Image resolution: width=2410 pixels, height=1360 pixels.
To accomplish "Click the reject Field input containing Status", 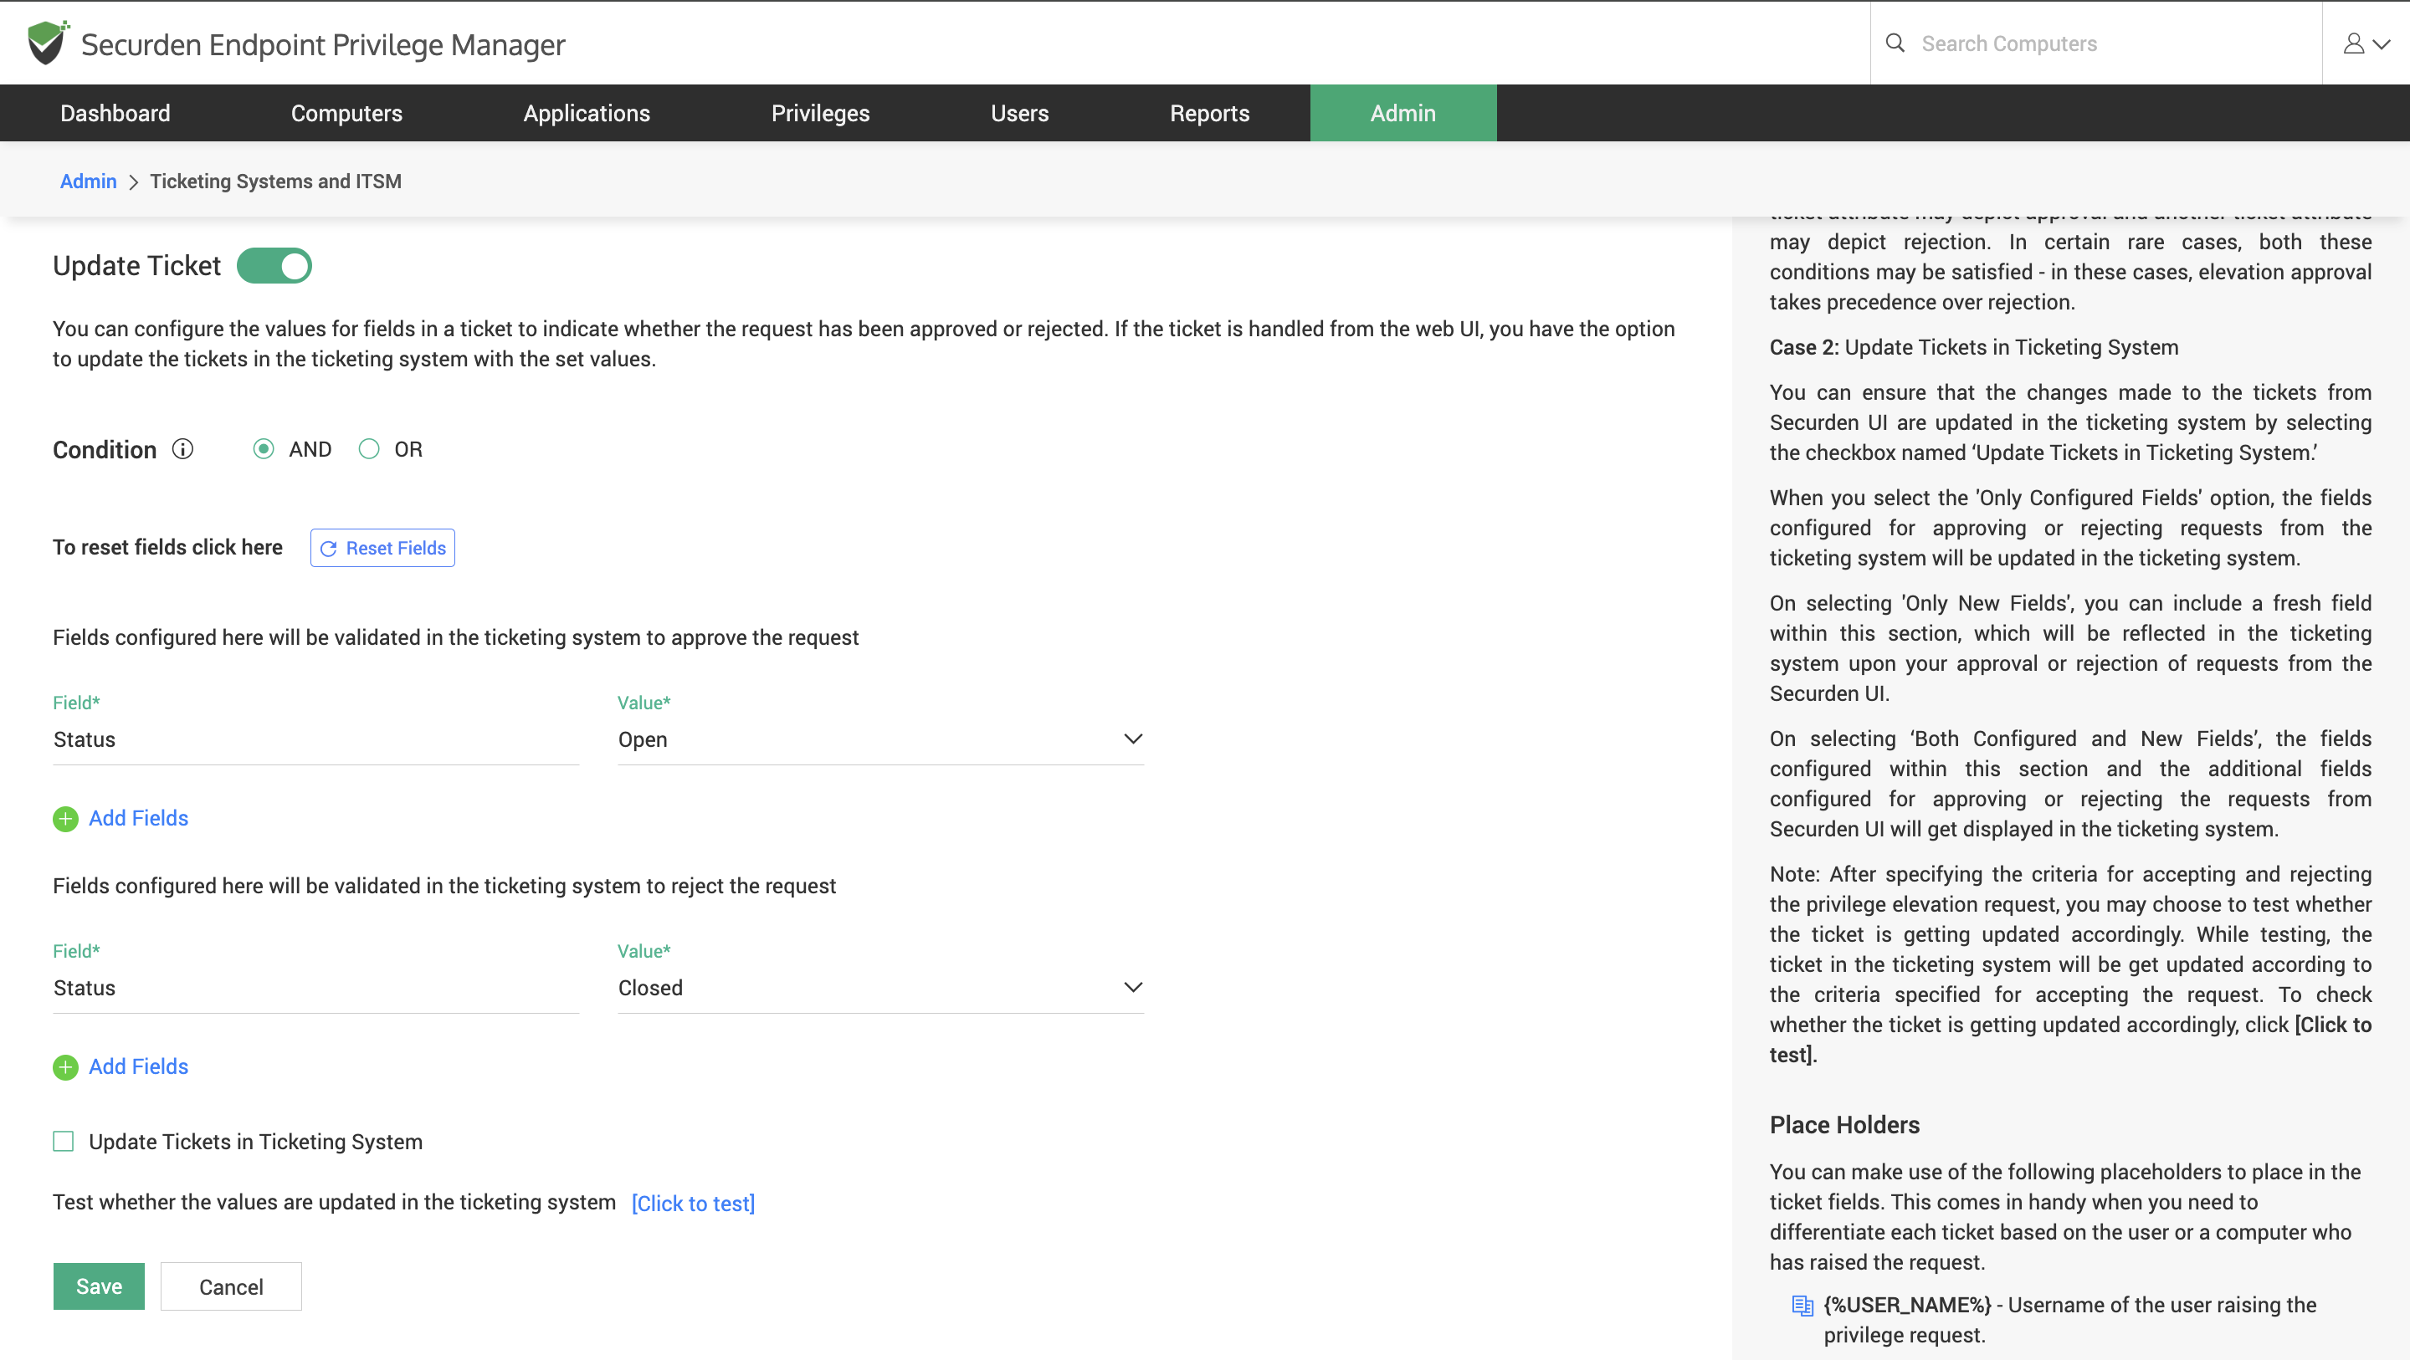I will [x=316, y=989].
